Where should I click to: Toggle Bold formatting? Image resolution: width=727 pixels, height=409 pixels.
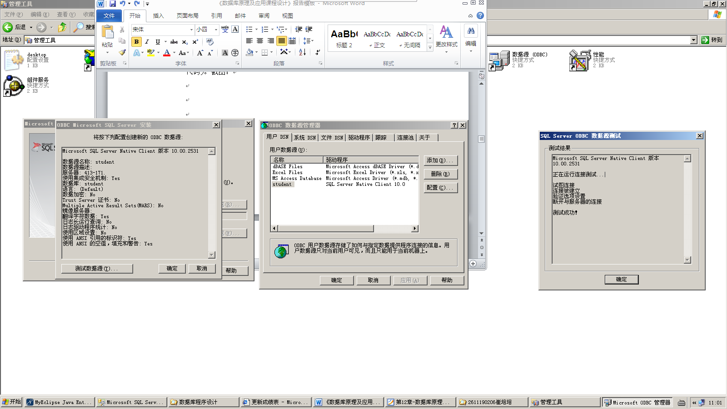point(136,41)
